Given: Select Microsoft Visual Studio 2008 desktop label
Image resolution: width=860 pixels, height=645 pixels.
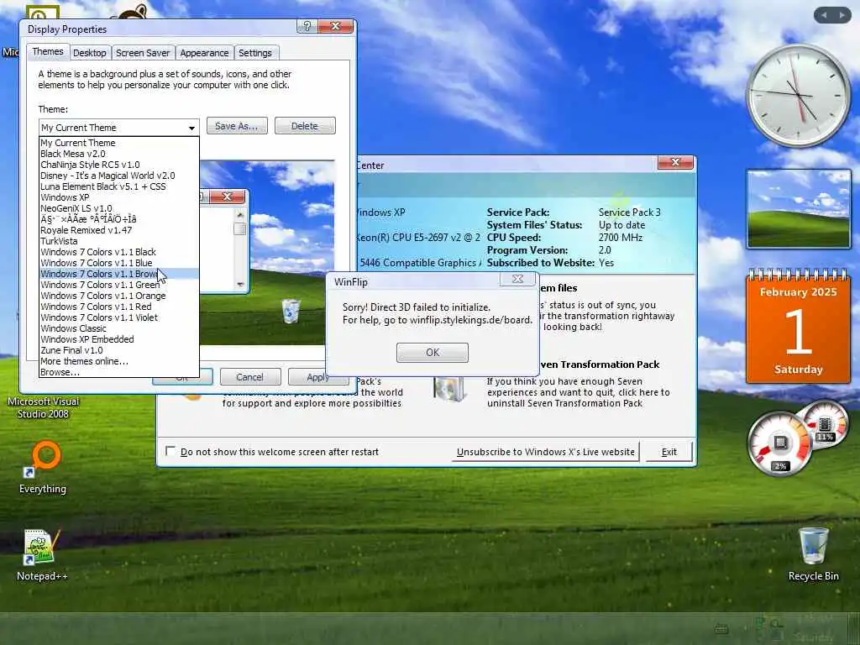Looking at the screenshot, I should [x=43, y=407].
